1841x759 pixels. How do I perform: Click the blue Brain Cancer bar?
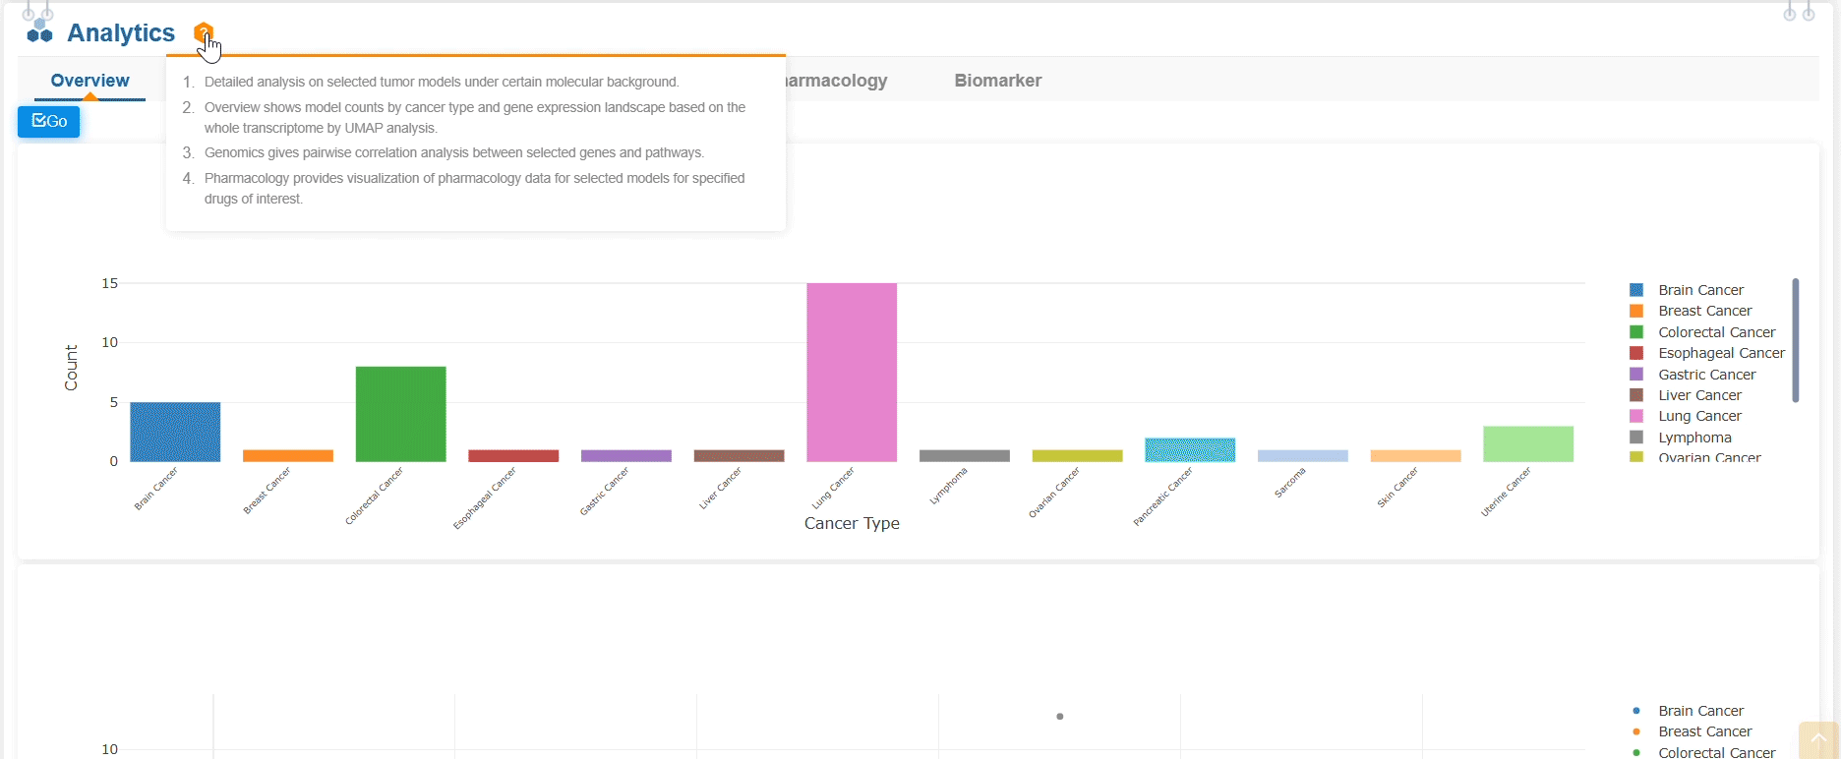pos(175,432)
